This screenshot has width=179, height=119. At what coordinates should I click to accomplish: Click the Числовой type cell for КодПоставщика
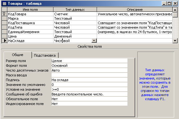pos(75,23)
